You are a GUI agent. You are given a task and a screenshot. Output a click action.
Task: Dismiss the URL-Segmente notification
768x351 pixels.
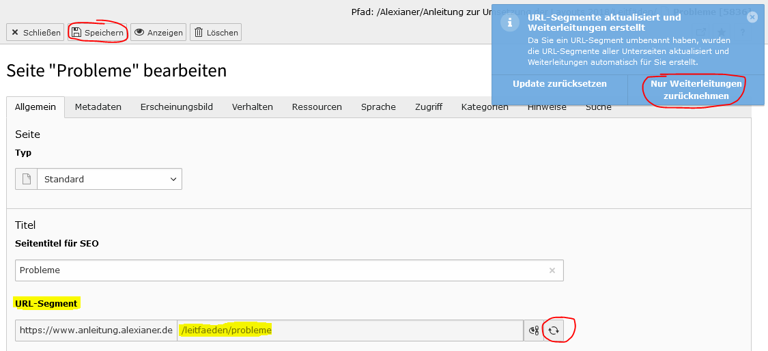[x=752, y=17]
